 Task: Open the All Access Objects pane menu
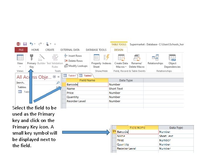pyautogui.click(x=54, y=77)
